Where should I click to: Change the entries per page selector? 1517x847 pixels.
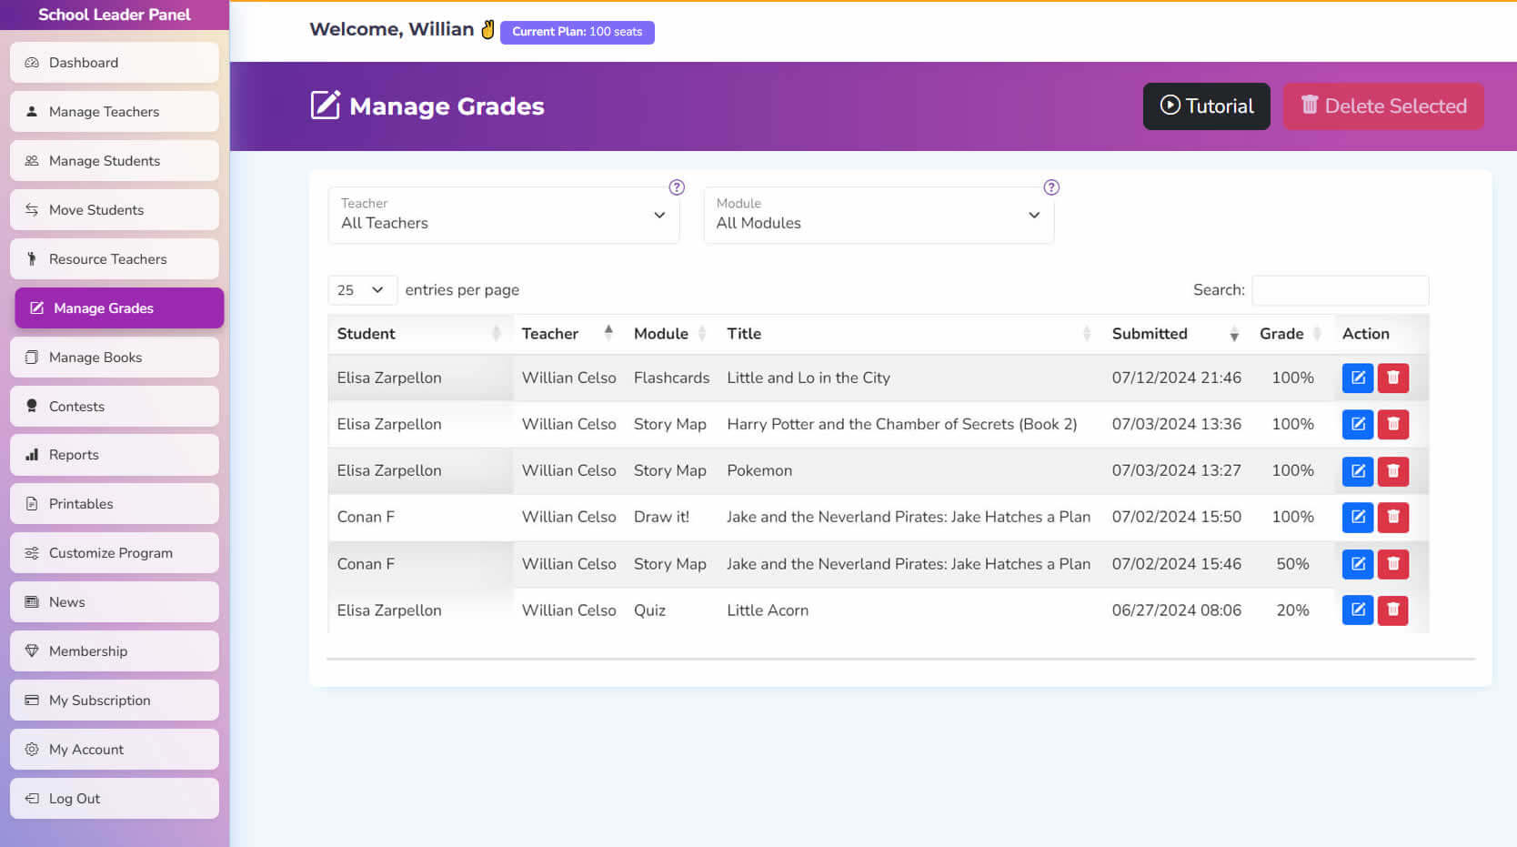pyautogui.click(x=361, y=290)
